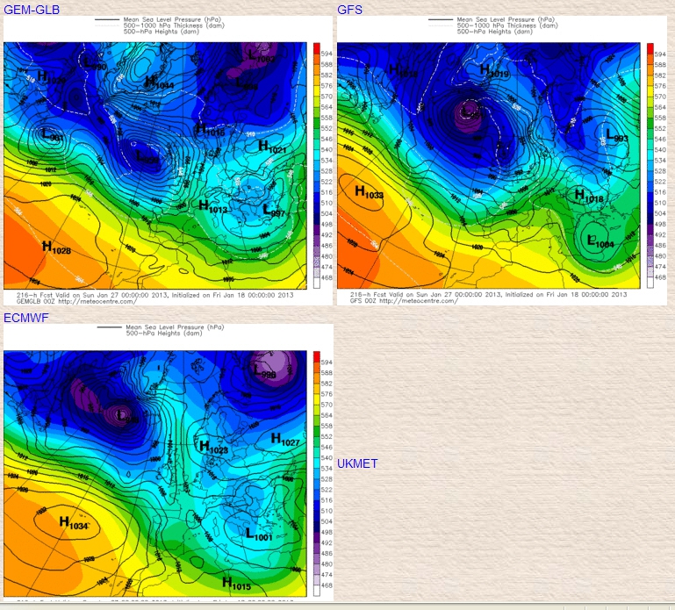Click the H1015 label on the ECMWF map
675x610 pixels.
236,585
